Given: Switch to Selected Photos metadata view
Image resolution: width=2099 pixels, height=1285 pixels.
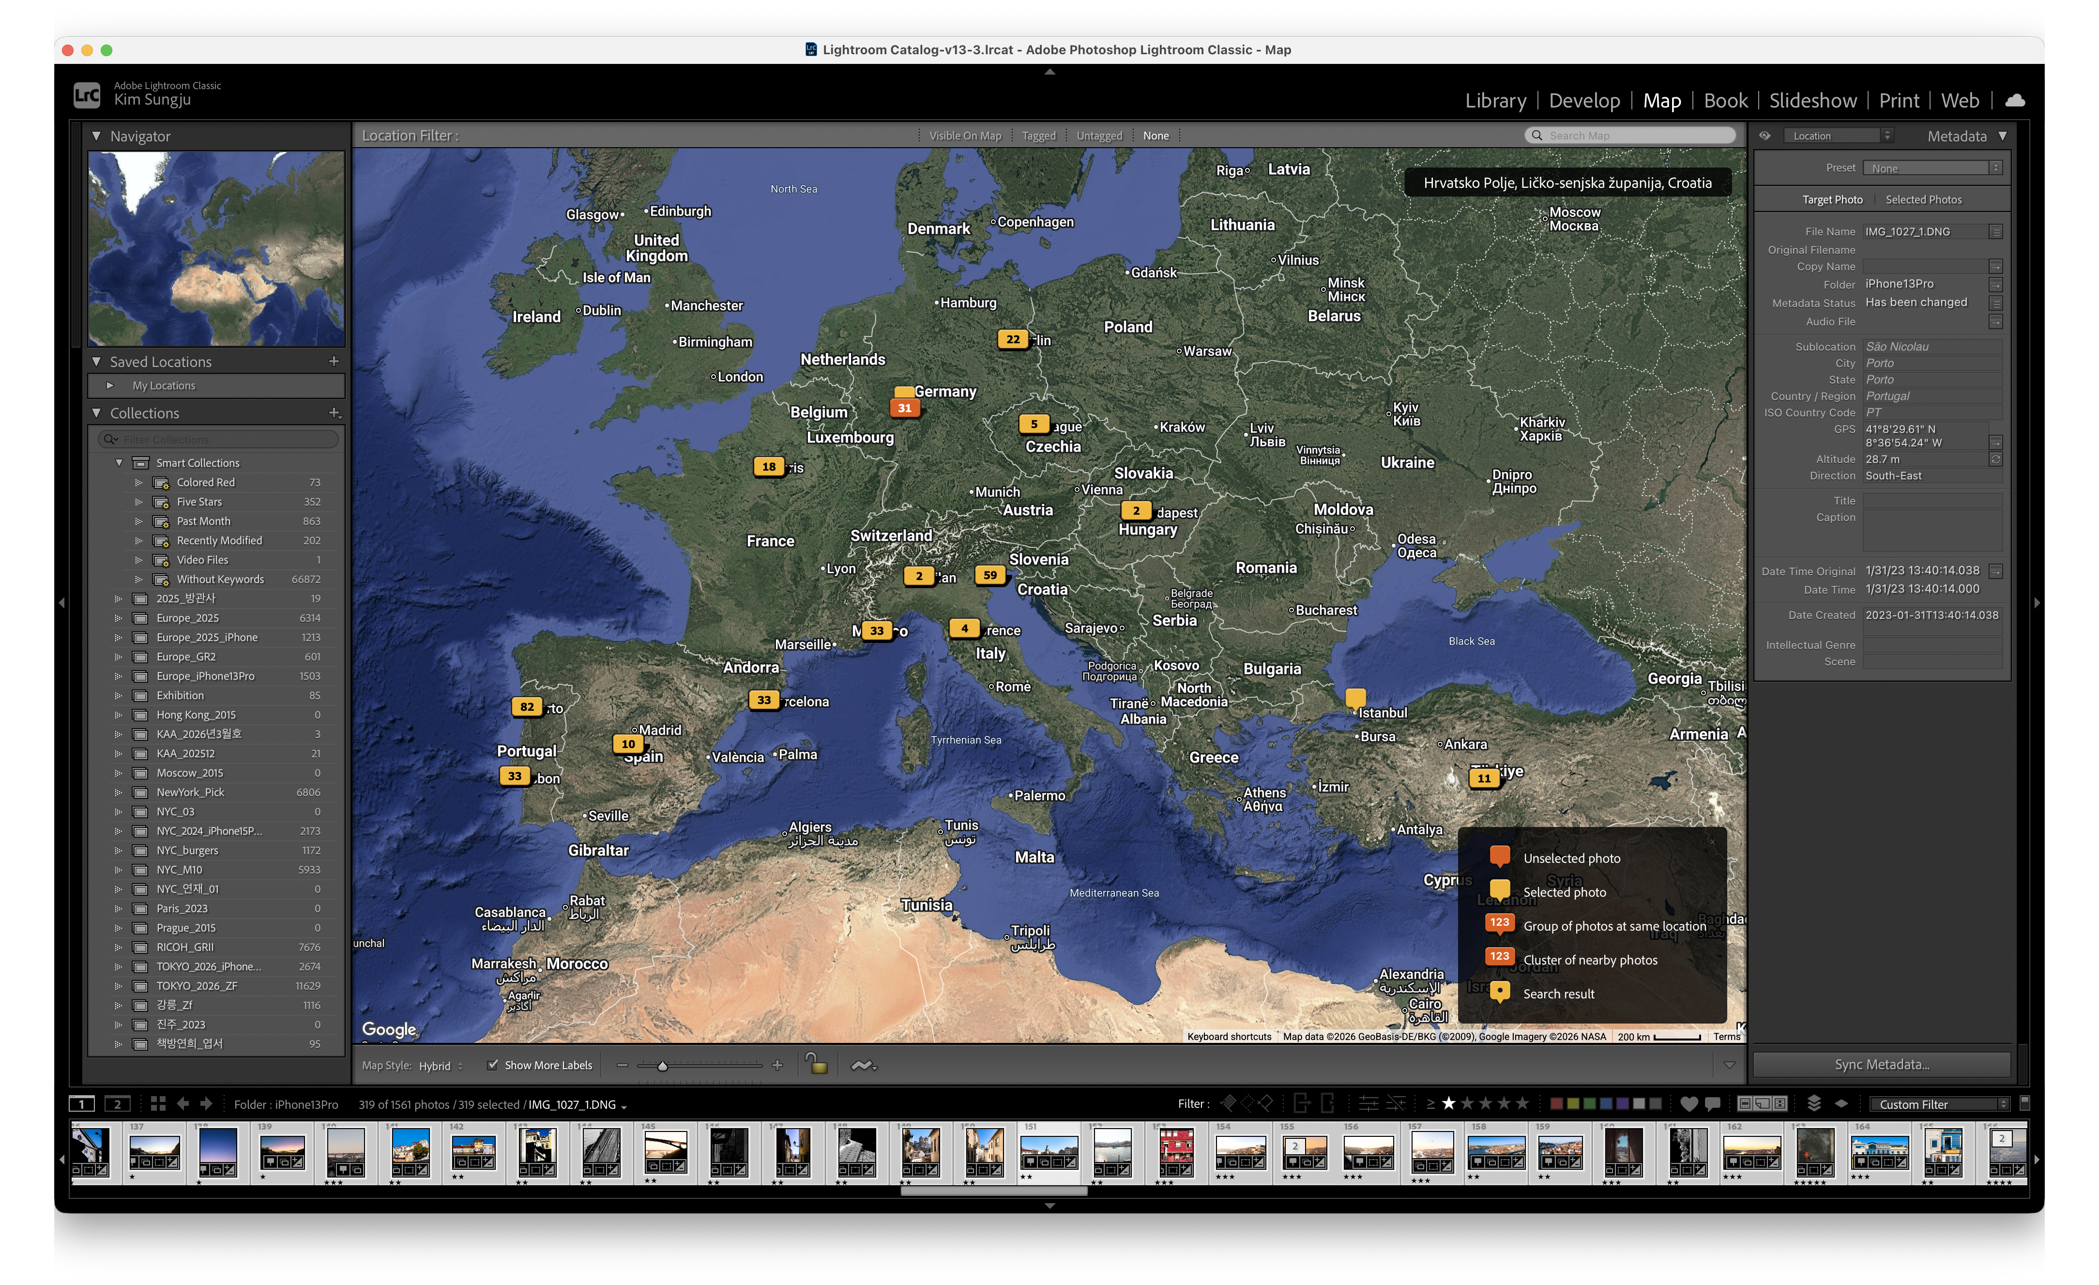Looking at the screenshot, I should (1923, 199).
